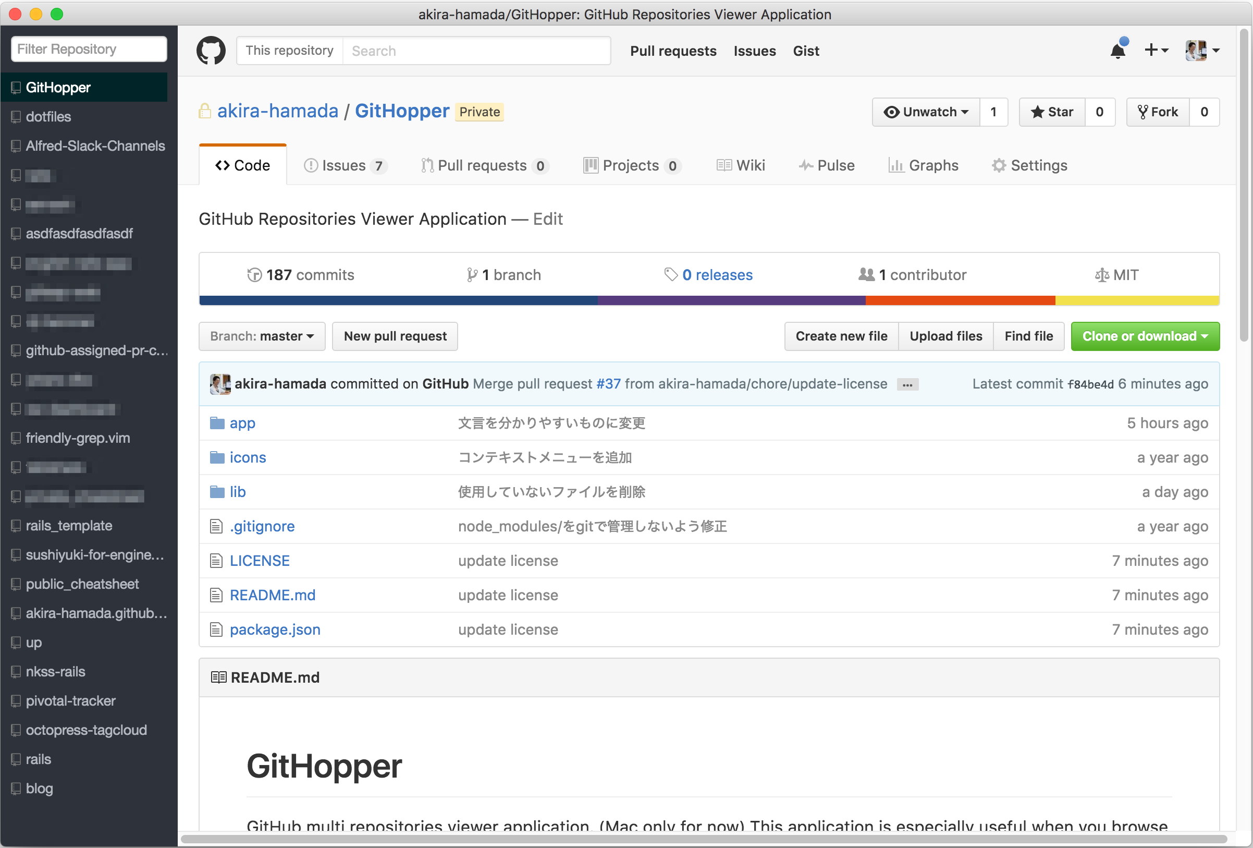Click the dotfiles repo icon in sidebar
The image size is (1253, 848).
[x=16, y=116]
